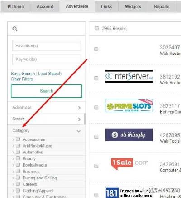Open the InterServer advertiser logo
This screenshot has height=198, width=181.
[129, 76]
